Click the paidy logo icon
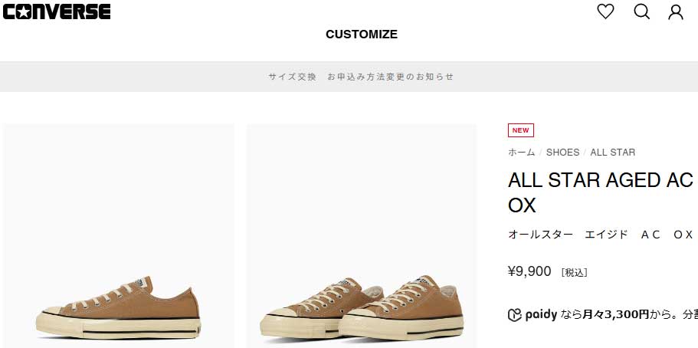This screenshot has height=348, width=698. [514, 315]
